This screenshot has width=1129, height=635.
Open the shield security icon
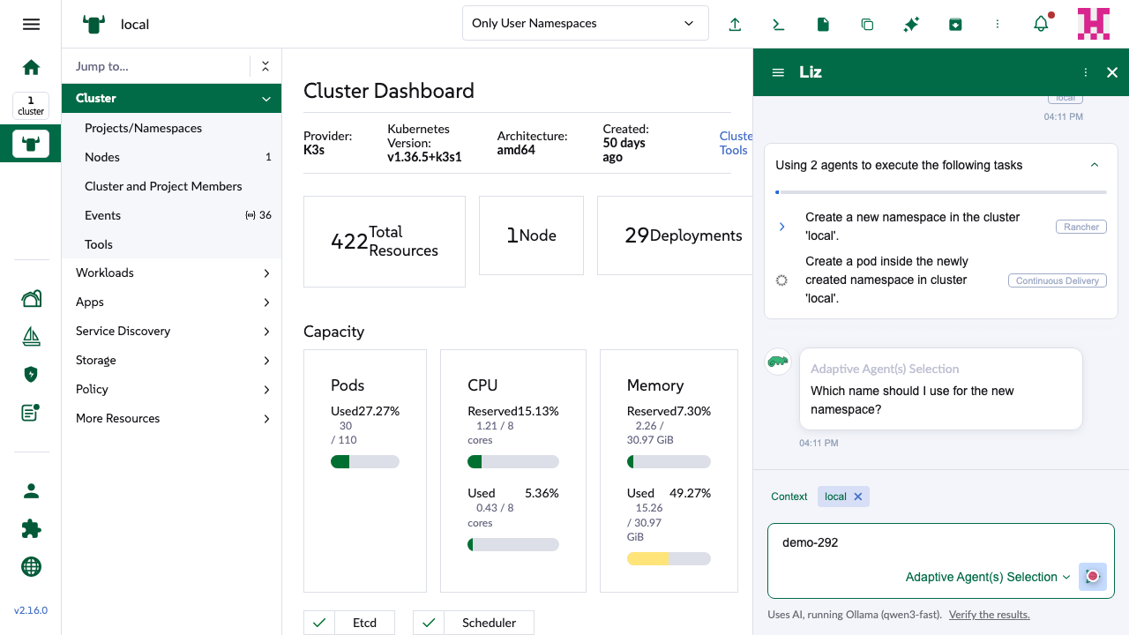pyautogui.click(x=31, y=375)
